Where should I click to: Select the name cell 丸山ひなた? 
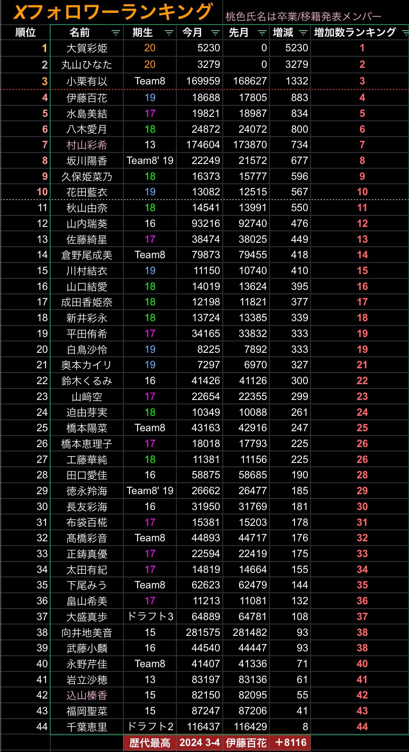coord(87,64)
